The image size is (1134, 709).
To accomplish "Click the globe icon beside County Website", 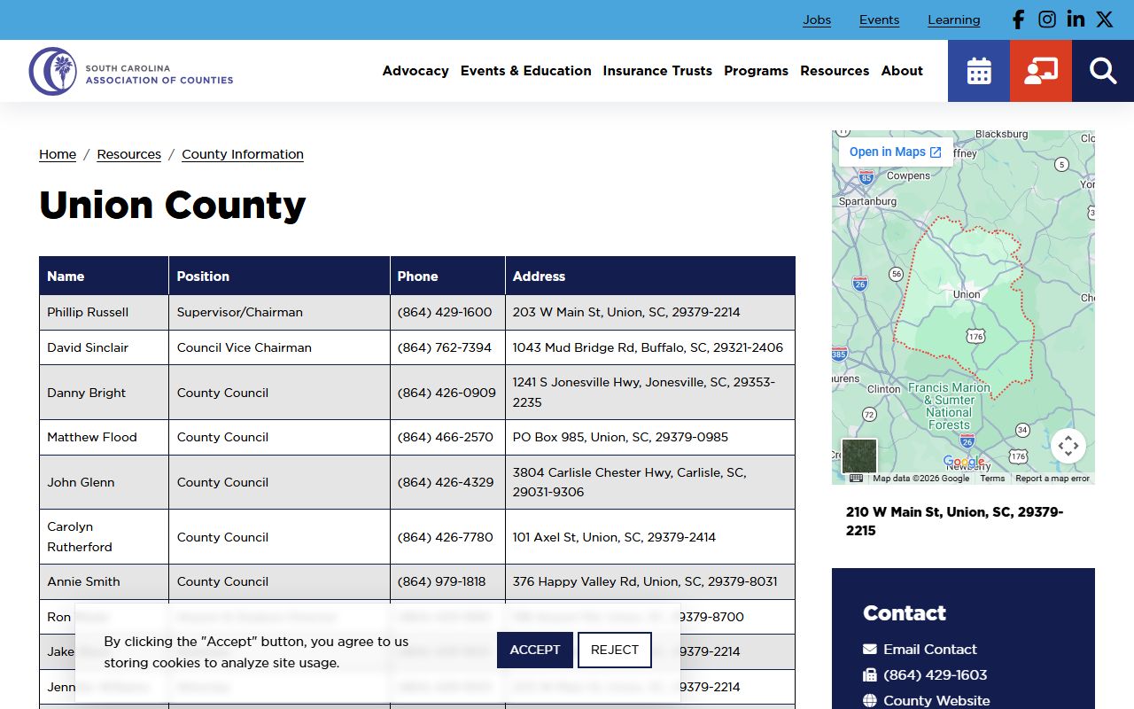I will pyautogui.click(x=870, y=701).
